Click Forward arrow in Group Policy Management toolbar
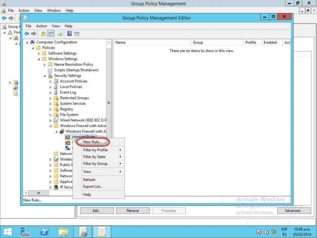The width and height of the screenshot is (317, 238). [x=11, y=18]
